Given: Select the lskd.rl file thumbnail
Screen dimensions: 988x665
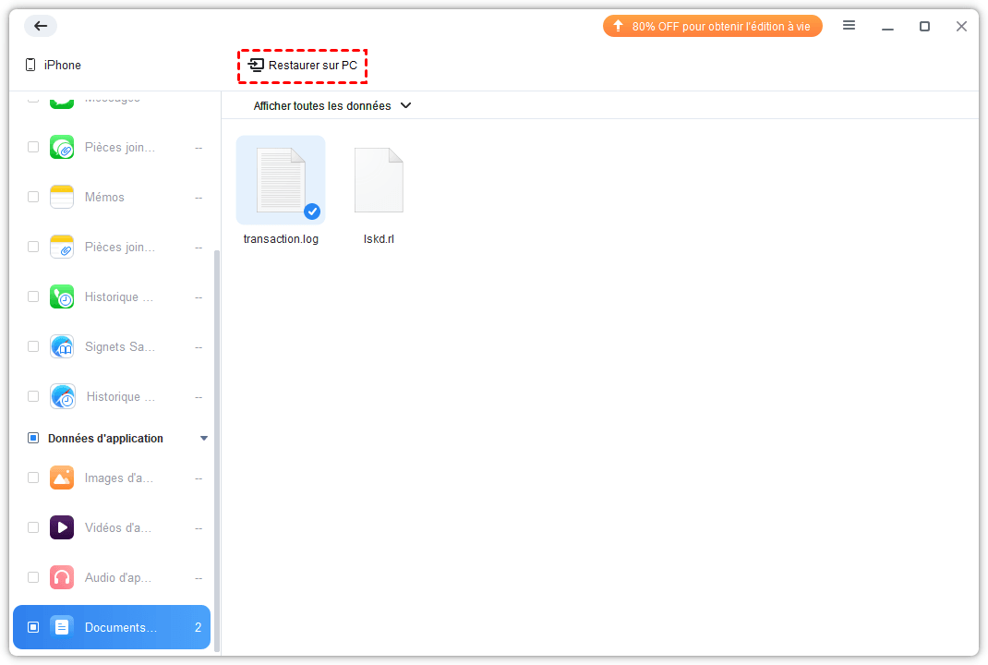Looking at the screenshot, I should click(x=379, y=181).
